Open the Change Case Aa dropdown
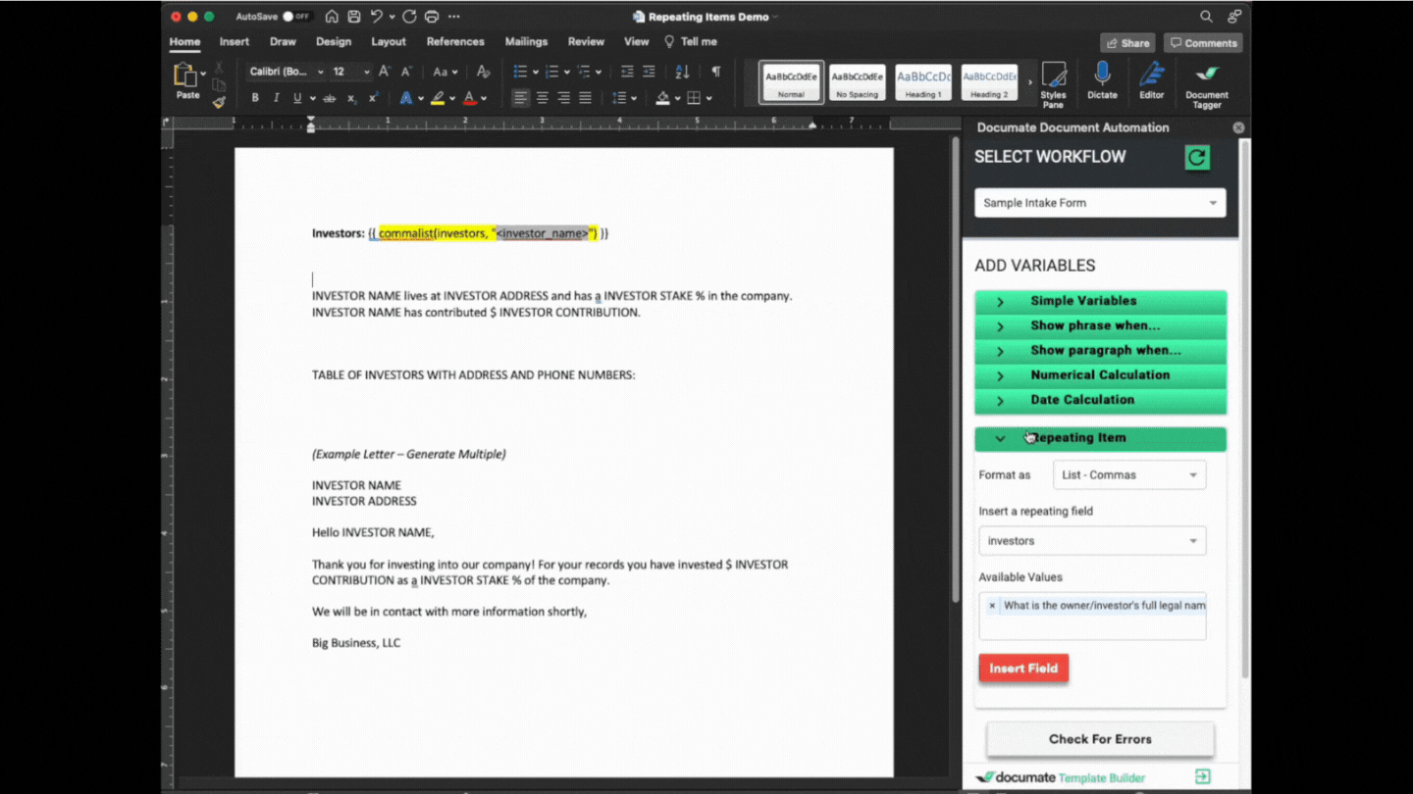Image resolution: width=1413 pixels, height=794 pixels. pyautogui.click(x=445, y=72)
